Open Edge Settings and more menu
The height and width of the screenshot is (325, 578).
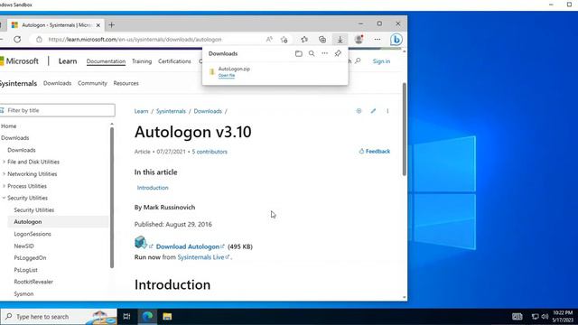tap(378, 40)
